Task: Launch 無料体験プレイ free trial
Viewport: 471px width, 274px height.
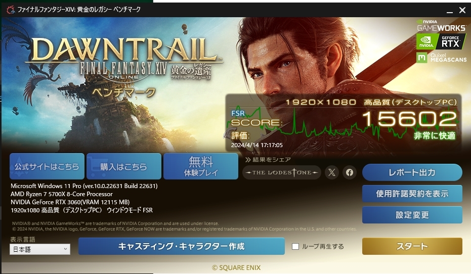Action: [x=201, y=166]
